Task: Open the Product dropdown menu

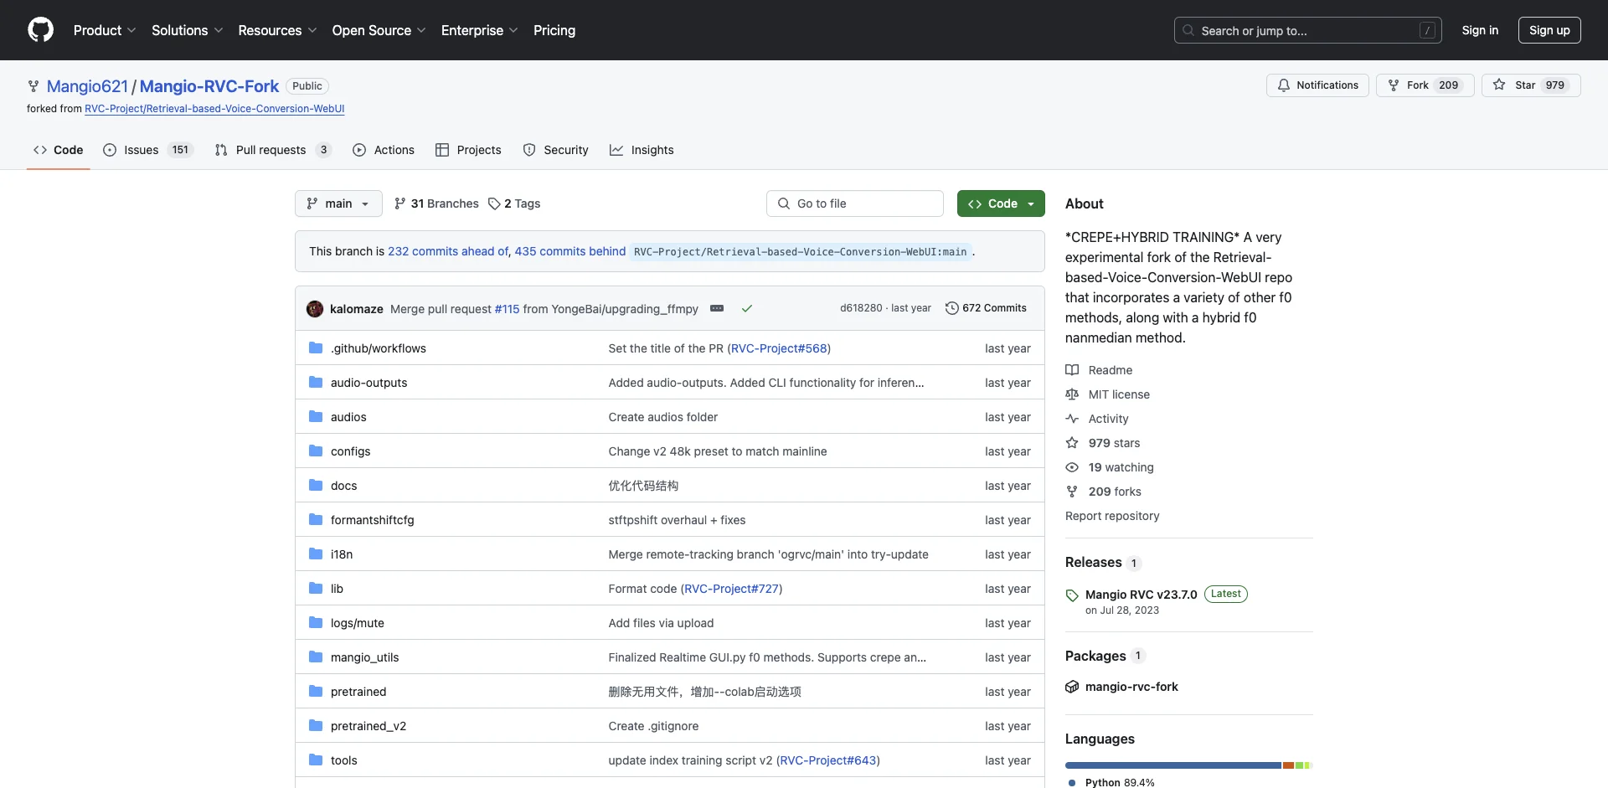Action: click(105, 30)
